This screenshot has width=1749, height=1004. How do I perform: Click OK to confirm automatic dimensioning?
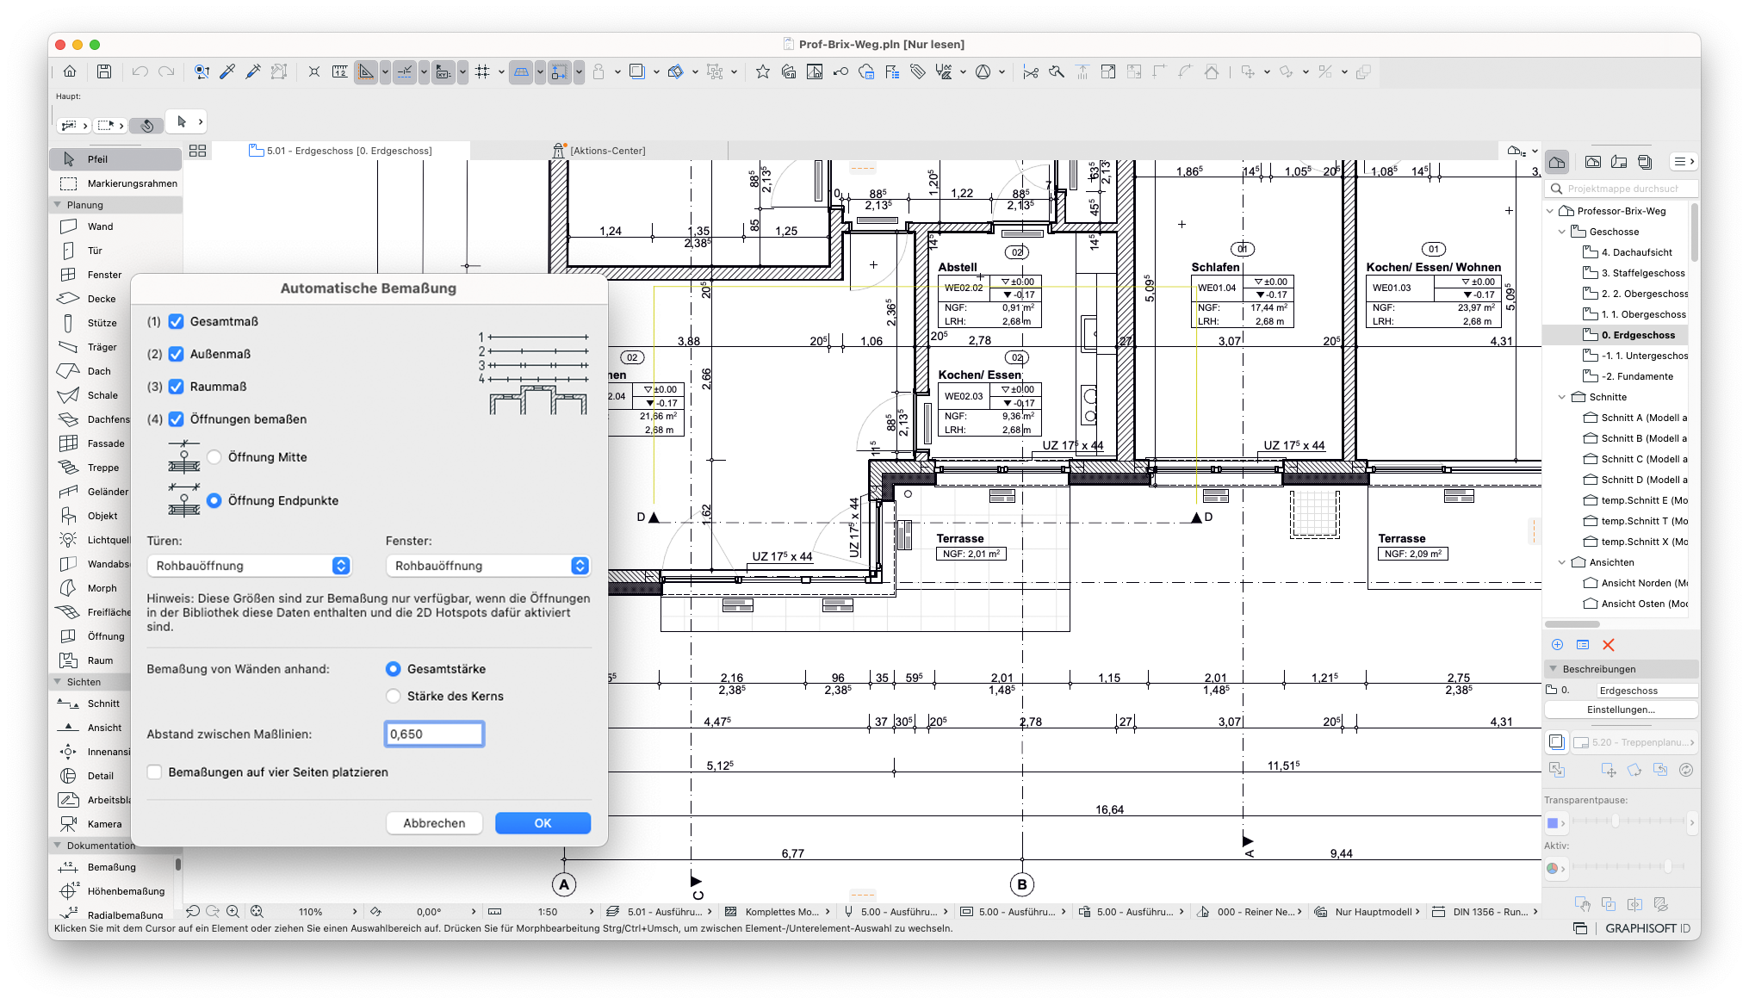tap(543, 822)
